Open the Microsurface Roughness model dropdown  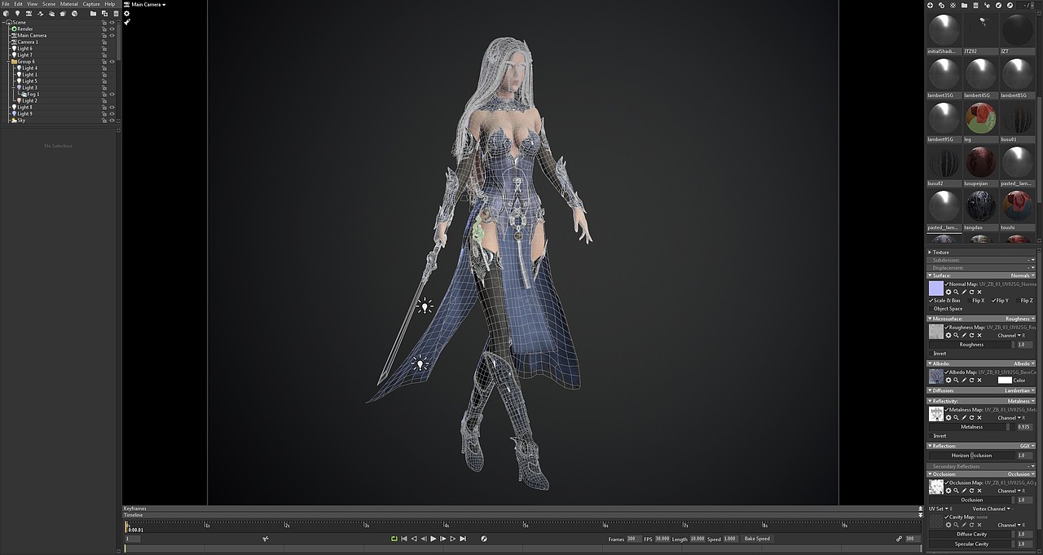click(x=1019, y=319)
